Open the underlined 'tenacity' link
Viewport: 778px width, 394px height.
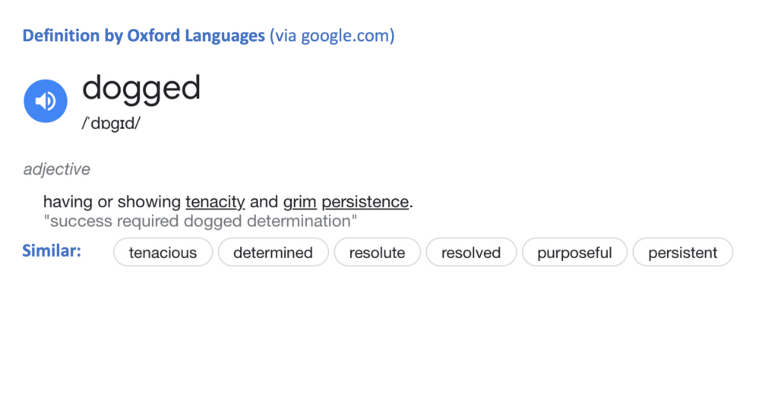(x=215, y=202)
